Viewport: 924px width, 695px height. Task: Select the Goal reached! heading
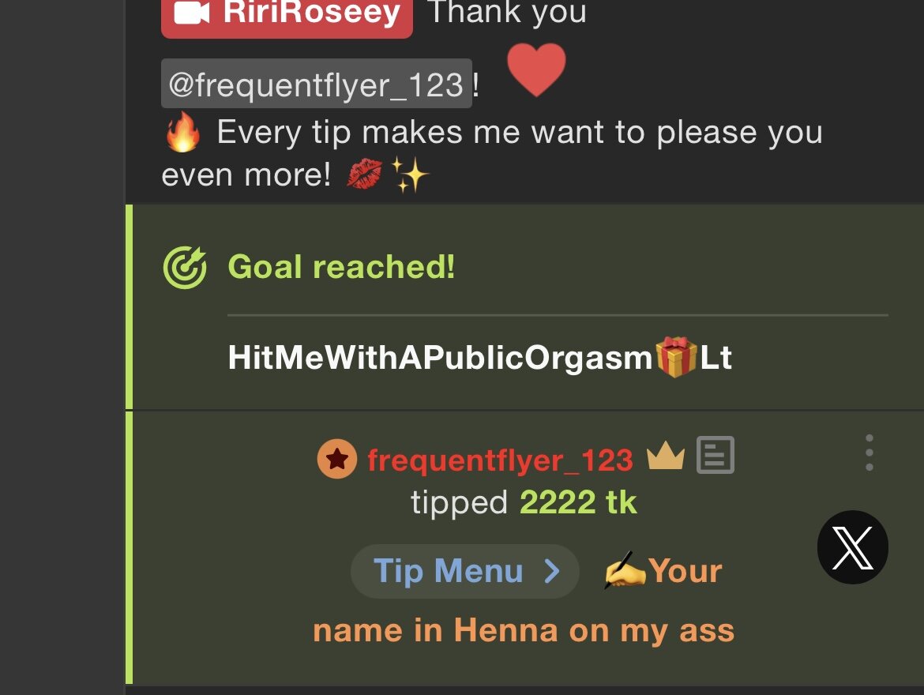click(x=341, y=266)
